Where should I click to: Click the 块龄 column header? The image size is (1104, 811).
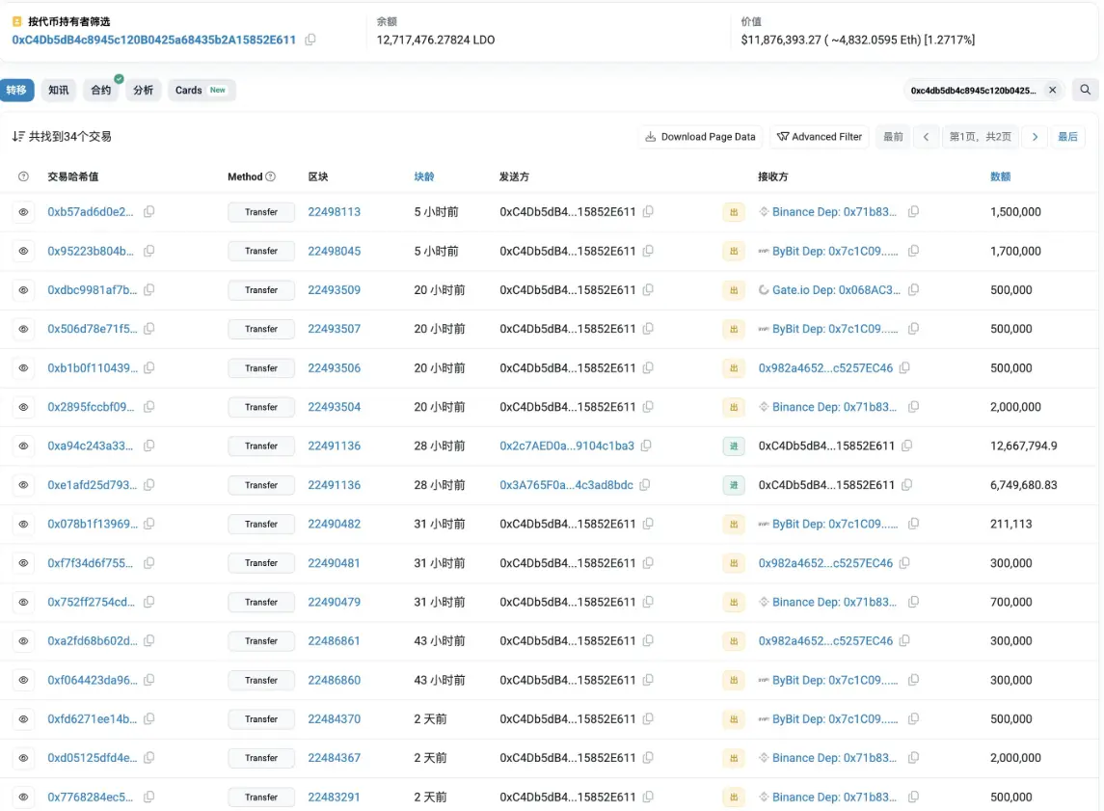pyautogui.click(x=424, y=176)
